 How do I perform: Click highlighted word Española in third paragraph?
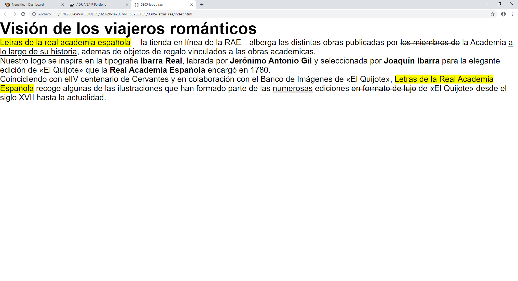17,88
